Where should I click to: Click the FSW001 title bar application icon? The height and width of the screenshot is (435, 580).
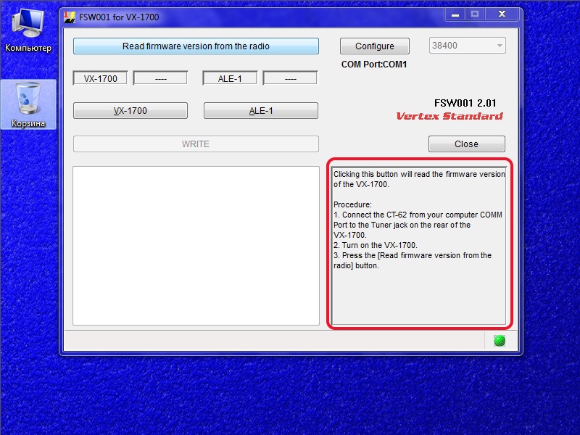[x=69, y=17]
